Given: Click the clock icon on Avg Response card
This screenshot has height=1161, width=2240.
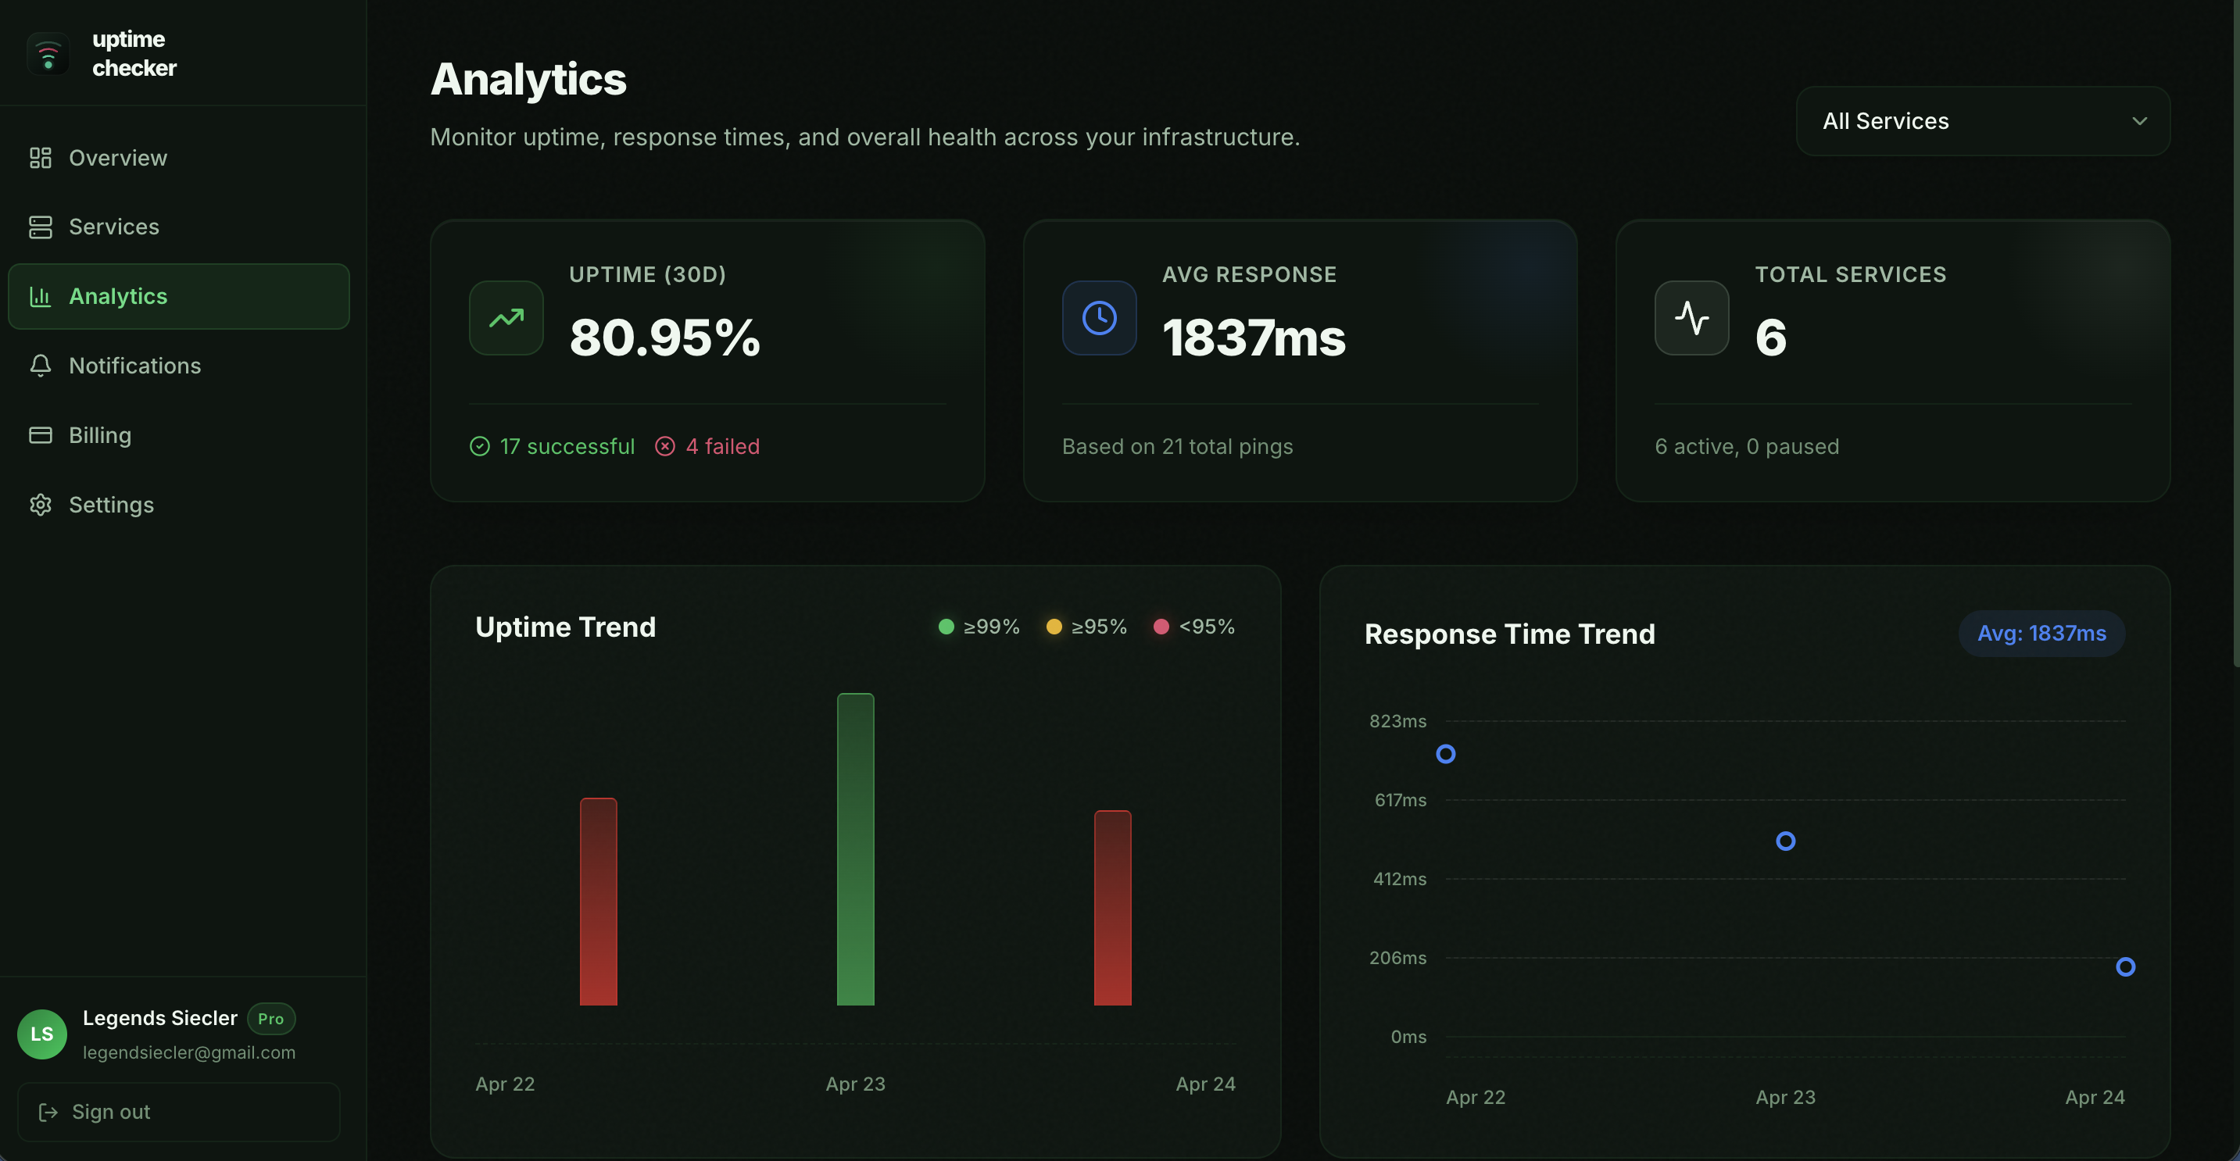Looking at the screenshot, I should pyautogui.click(x=1099, y=318).
